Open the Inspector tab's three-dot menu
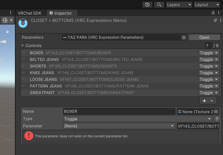 point(219,13)
